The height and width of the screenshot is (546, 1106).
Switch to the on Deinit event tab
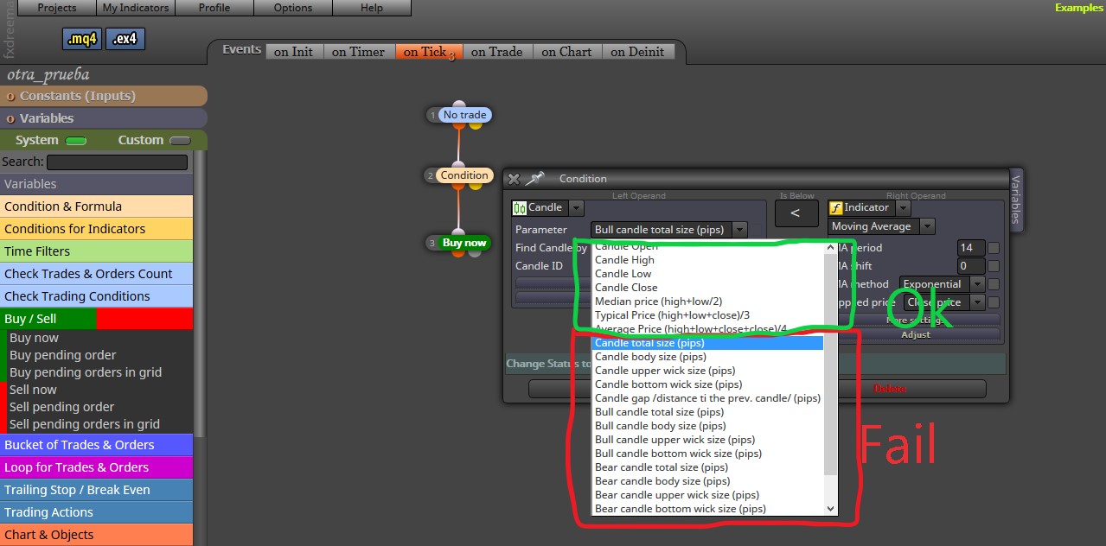tap(637, 52)
